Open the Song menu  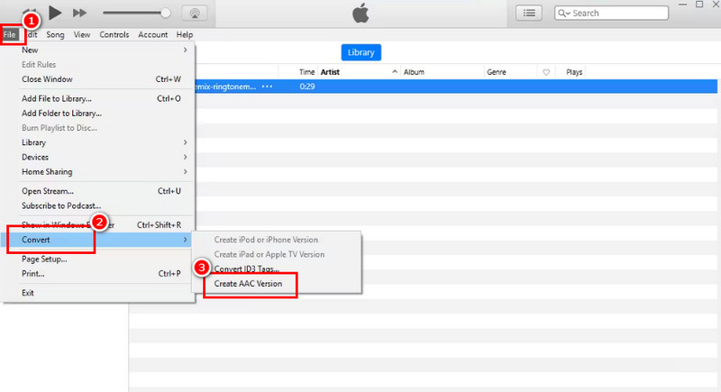tap(55, 34)
